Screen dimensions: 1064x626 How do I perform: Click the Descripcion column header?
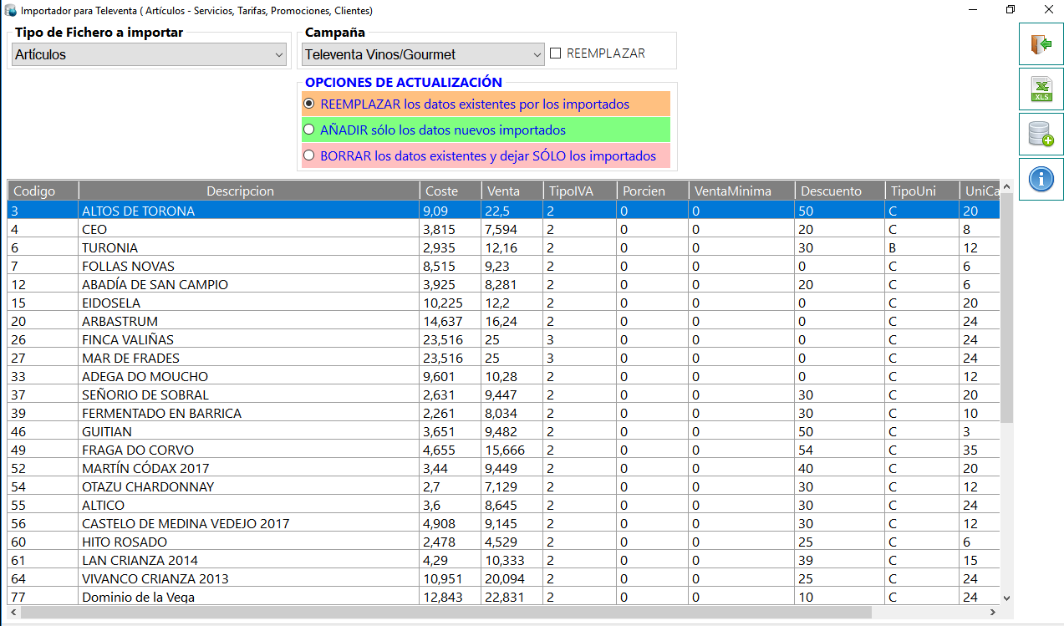249,191
